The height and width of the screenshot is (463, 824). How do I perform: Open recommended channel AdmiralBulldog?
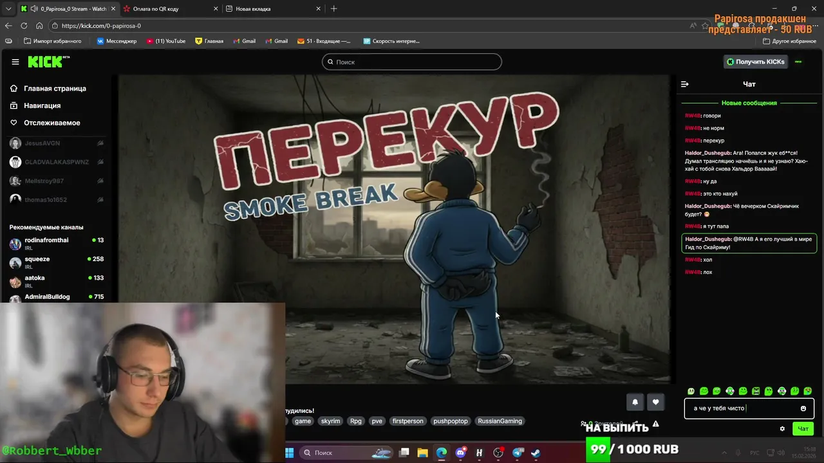(57, 297)
